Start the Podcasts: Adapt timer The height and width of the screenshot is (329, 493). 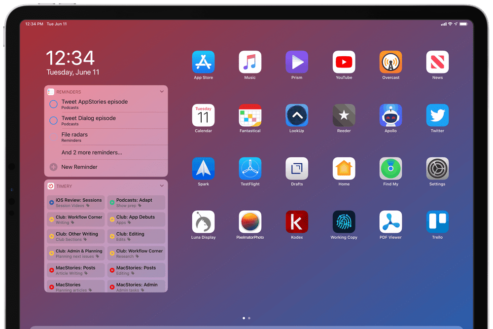point(136,203)
